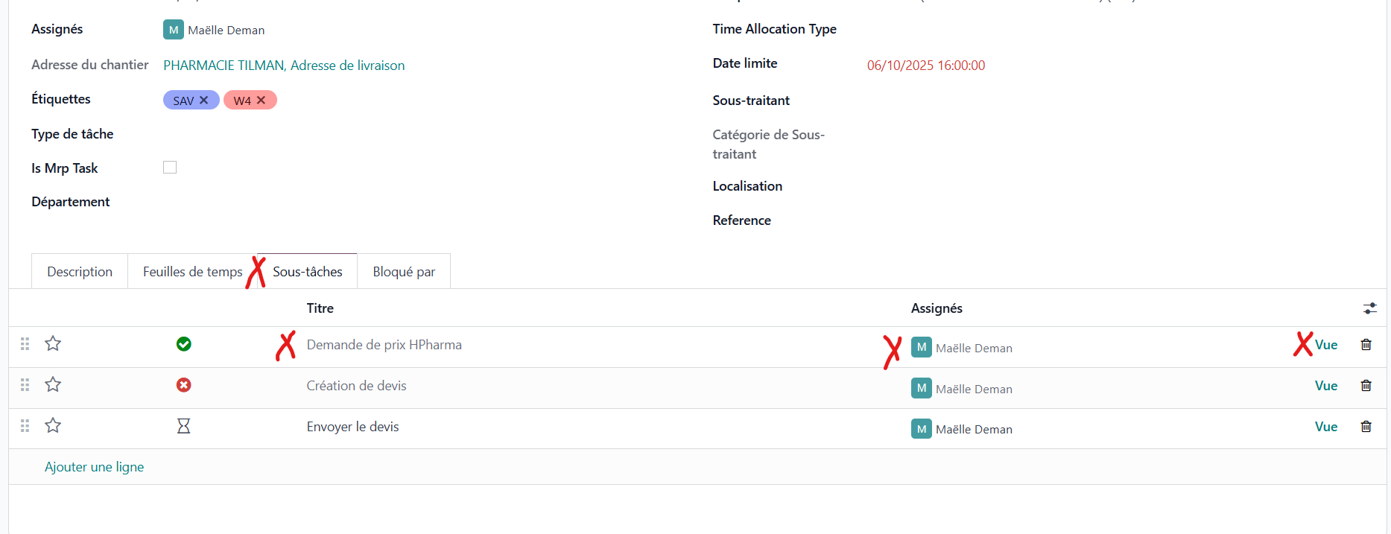Image resolution: width=1391 pixels, height=534 pixels.
Task: Edit the Date limite field value
Action: pyautogui.click(x=925, y=66)
